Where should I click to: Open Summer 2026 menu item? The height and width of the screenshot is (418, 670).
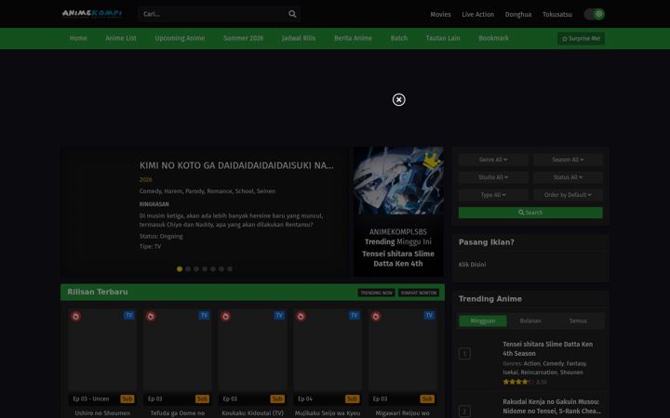243,38
